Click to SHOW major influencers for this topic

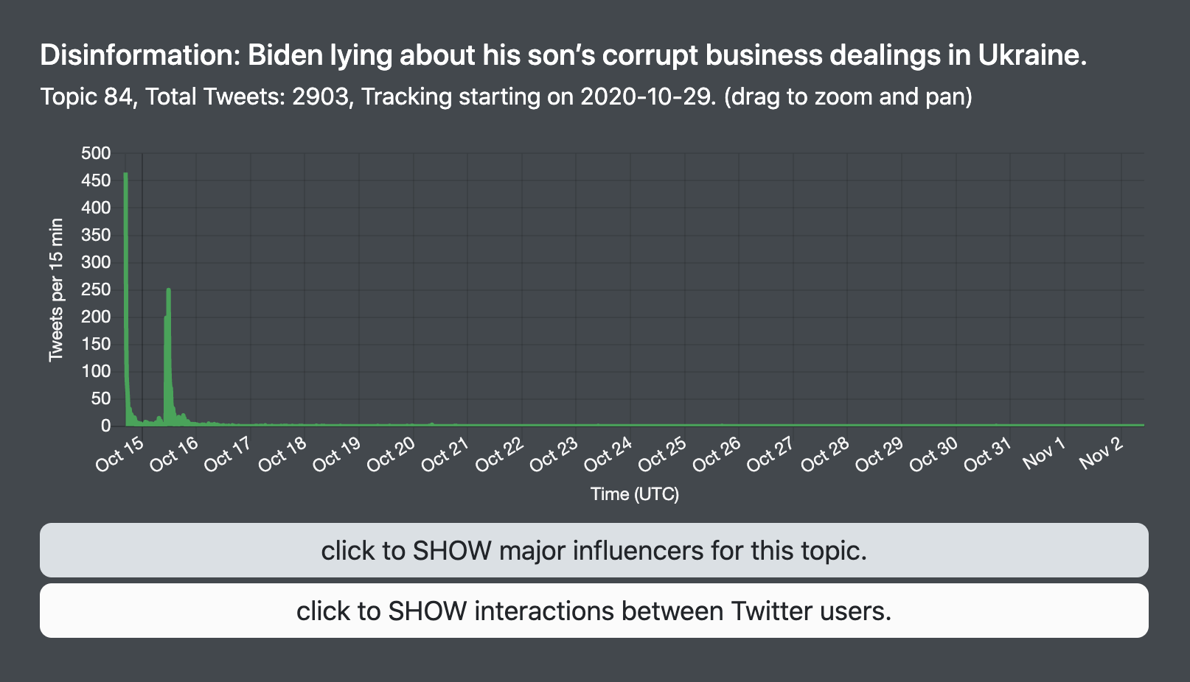pos(594,550)
